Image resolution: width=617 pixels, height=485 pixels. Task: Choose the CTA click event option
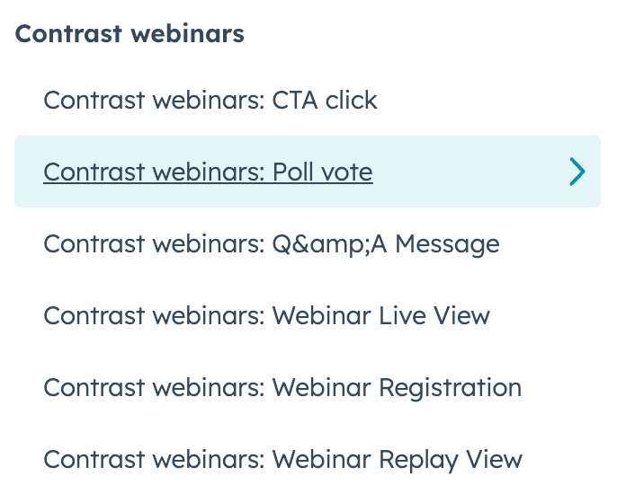pyautogui.click(x=210, y=100)
